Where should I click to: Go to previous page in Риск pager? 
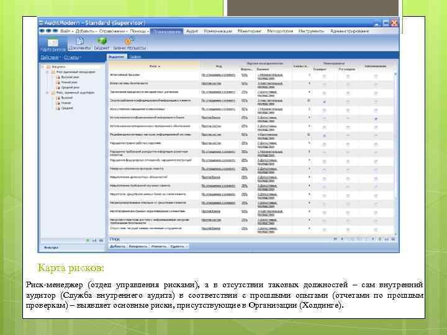[342, 239]
